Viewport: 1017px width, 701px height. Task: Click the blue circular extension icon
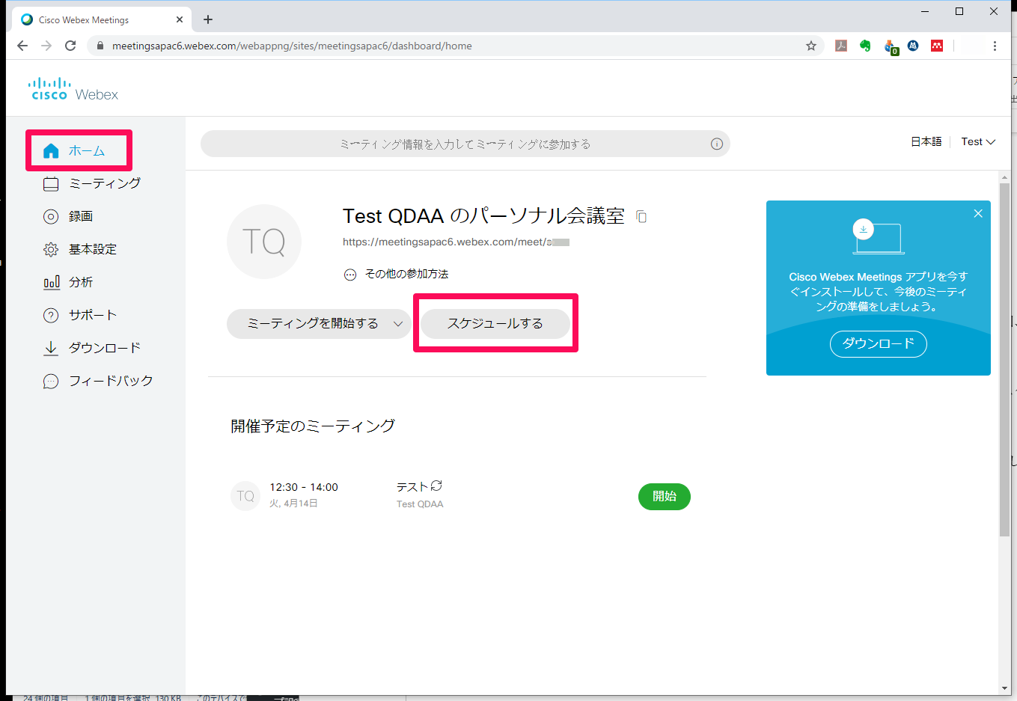tap(913, 46)
